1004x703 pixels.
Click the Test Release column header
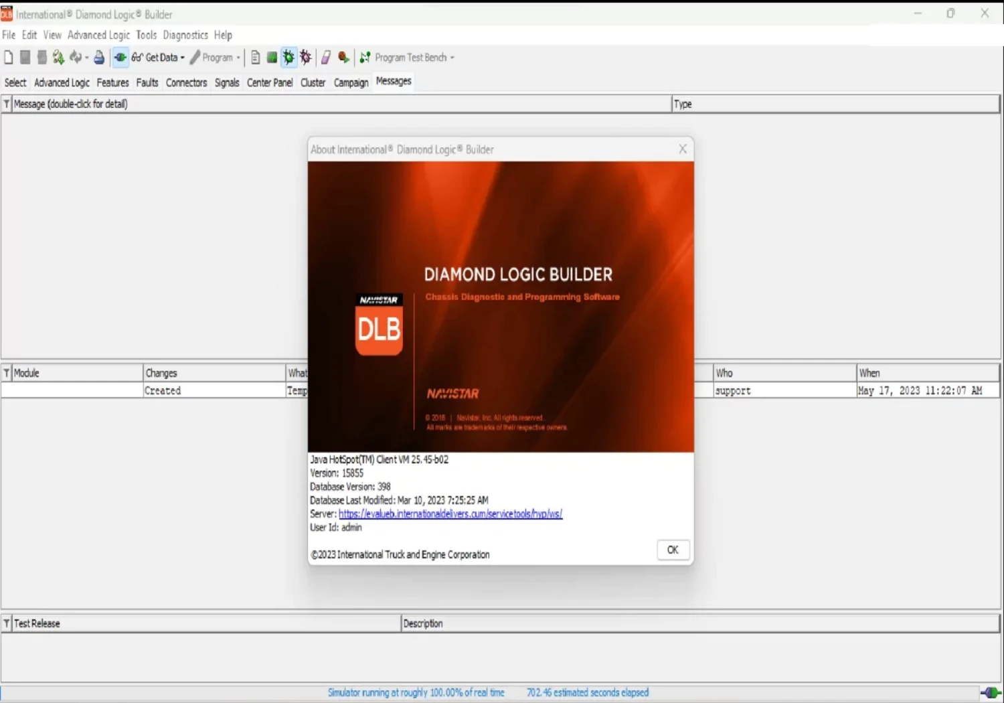[x=206, y=623]
